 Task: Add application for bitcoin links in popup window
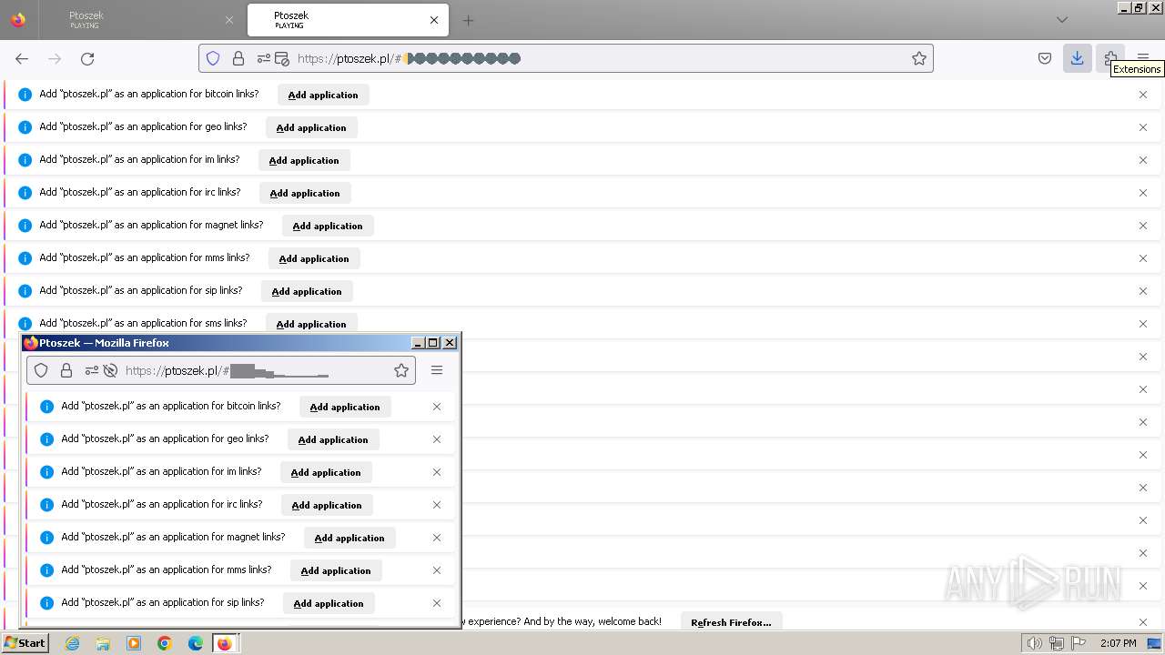(345, 407)
